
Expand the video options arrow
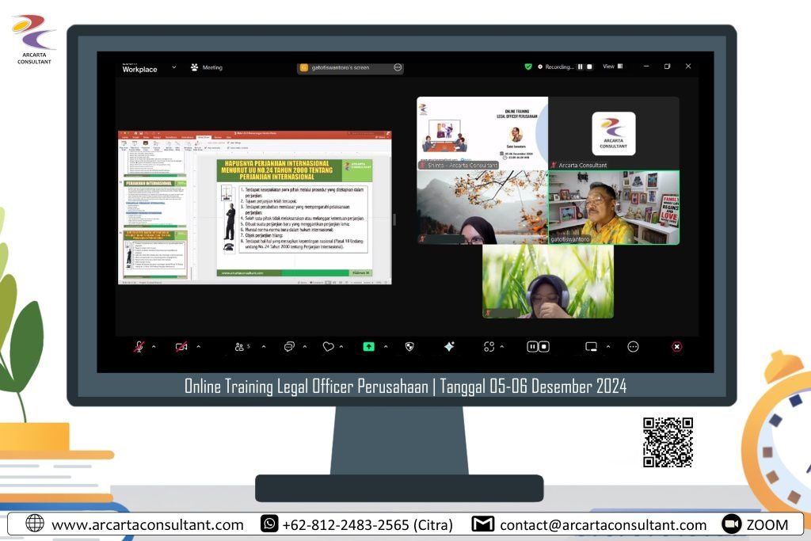198,347
